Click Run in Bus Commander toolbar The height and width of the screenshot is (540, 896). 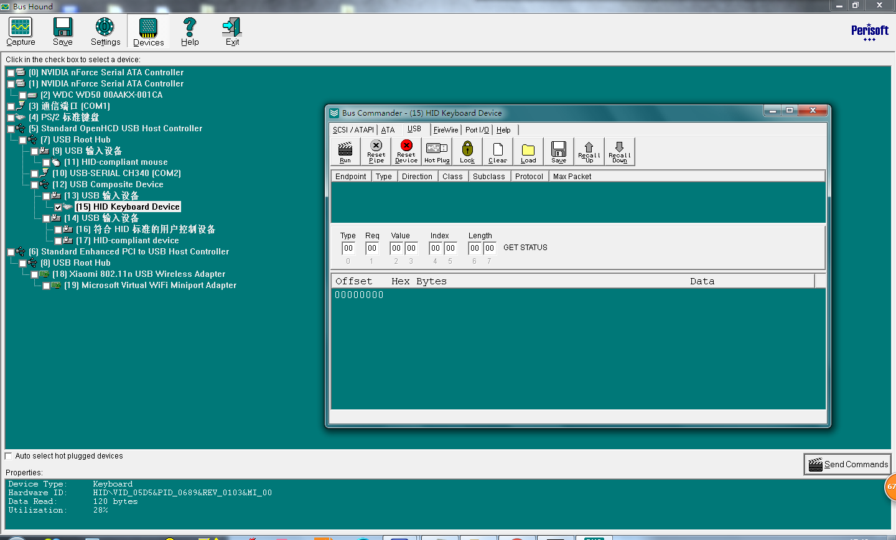pos(345,152)
